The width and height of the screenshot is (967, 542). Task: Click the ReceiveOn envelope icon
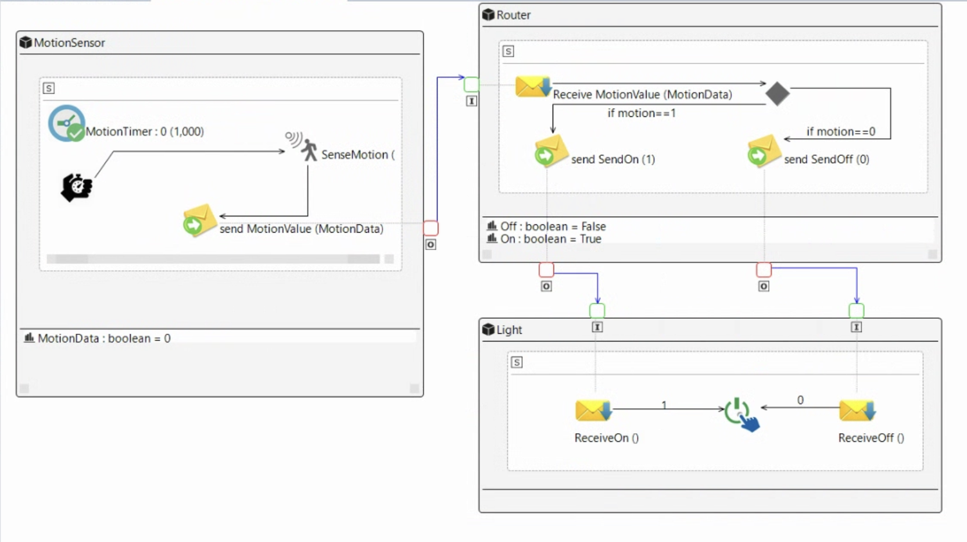point(593,411)
